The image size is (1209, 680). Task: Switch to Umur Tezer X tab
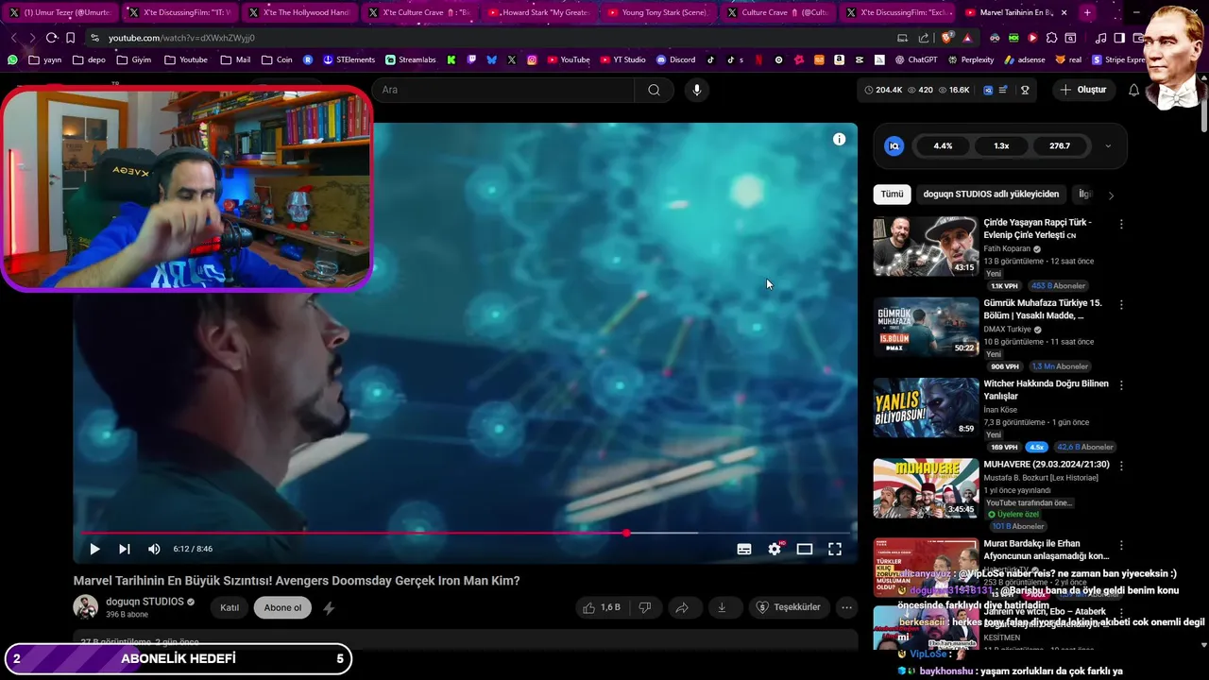click(59, 12)
